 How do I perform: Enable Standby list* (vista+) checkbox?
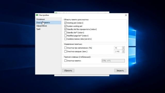click(x=65, y=33)
